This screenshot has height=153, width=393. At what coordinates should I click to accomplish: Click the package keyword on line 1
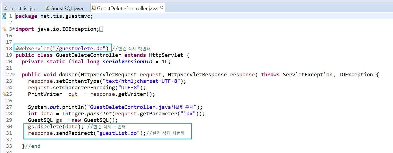tap(26, 16)
